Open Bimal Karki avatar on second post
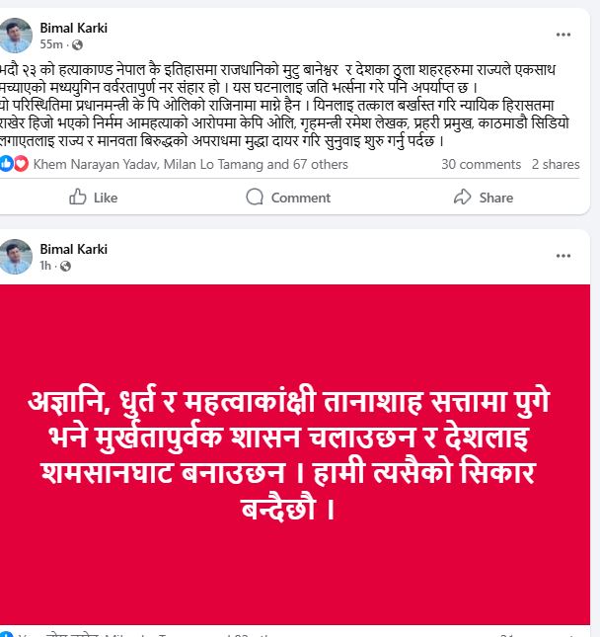Screen dimensions: 600x637 [x=15, y=257]
